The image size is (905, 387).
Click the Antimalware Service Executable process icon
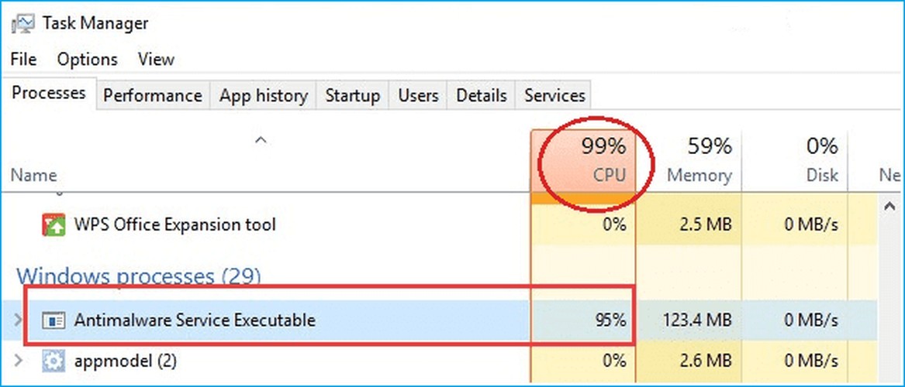point(53,320)
